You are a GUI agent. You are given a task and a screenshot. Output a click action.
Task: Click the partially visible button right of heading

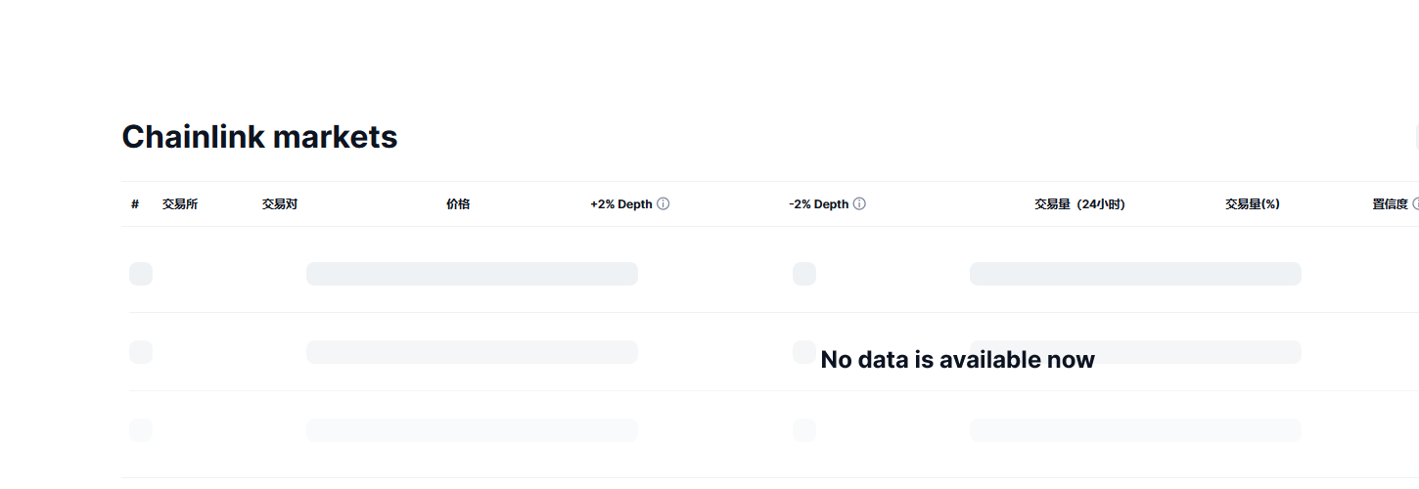pos(1415,137)
